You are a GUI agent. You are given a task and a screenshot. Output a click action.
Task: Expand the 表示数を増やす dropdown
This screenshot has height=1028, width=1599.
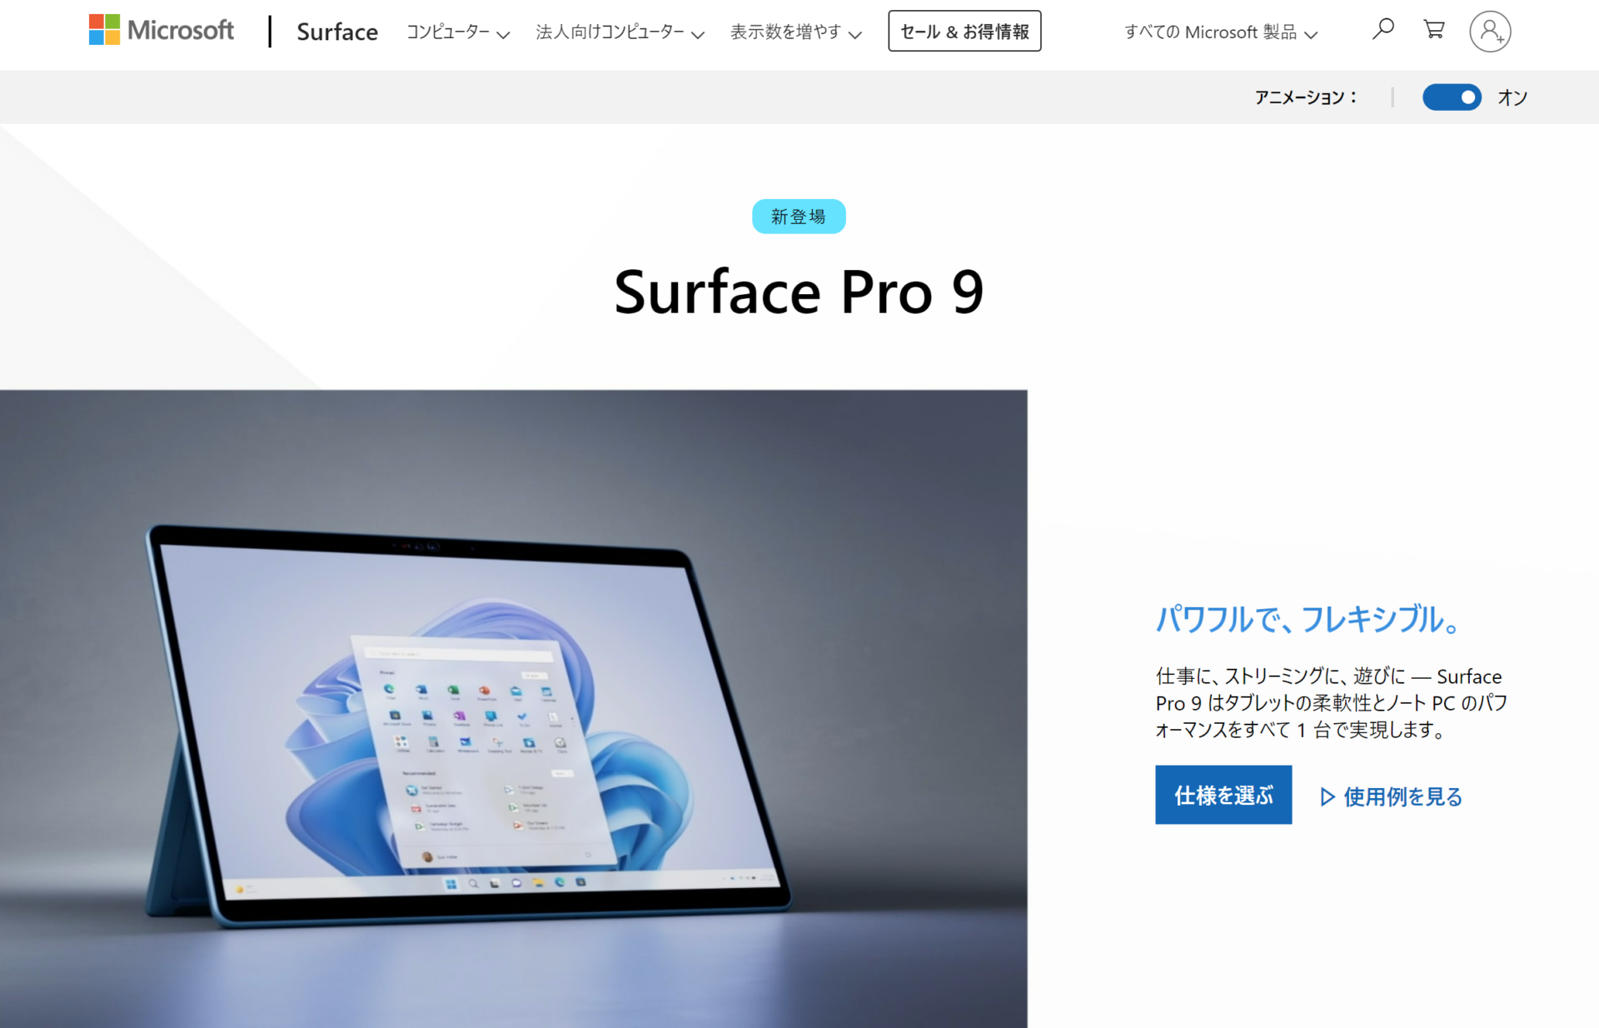tap(795, 32)
